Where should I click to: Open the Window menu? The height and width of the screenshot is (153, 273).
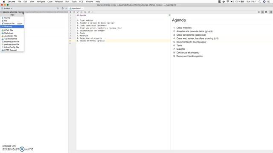[89, 2]
